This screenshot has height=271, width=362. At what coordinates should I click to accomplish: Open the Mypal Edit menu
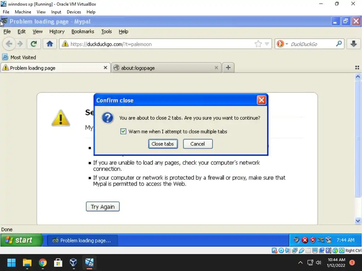pos(22,31)
